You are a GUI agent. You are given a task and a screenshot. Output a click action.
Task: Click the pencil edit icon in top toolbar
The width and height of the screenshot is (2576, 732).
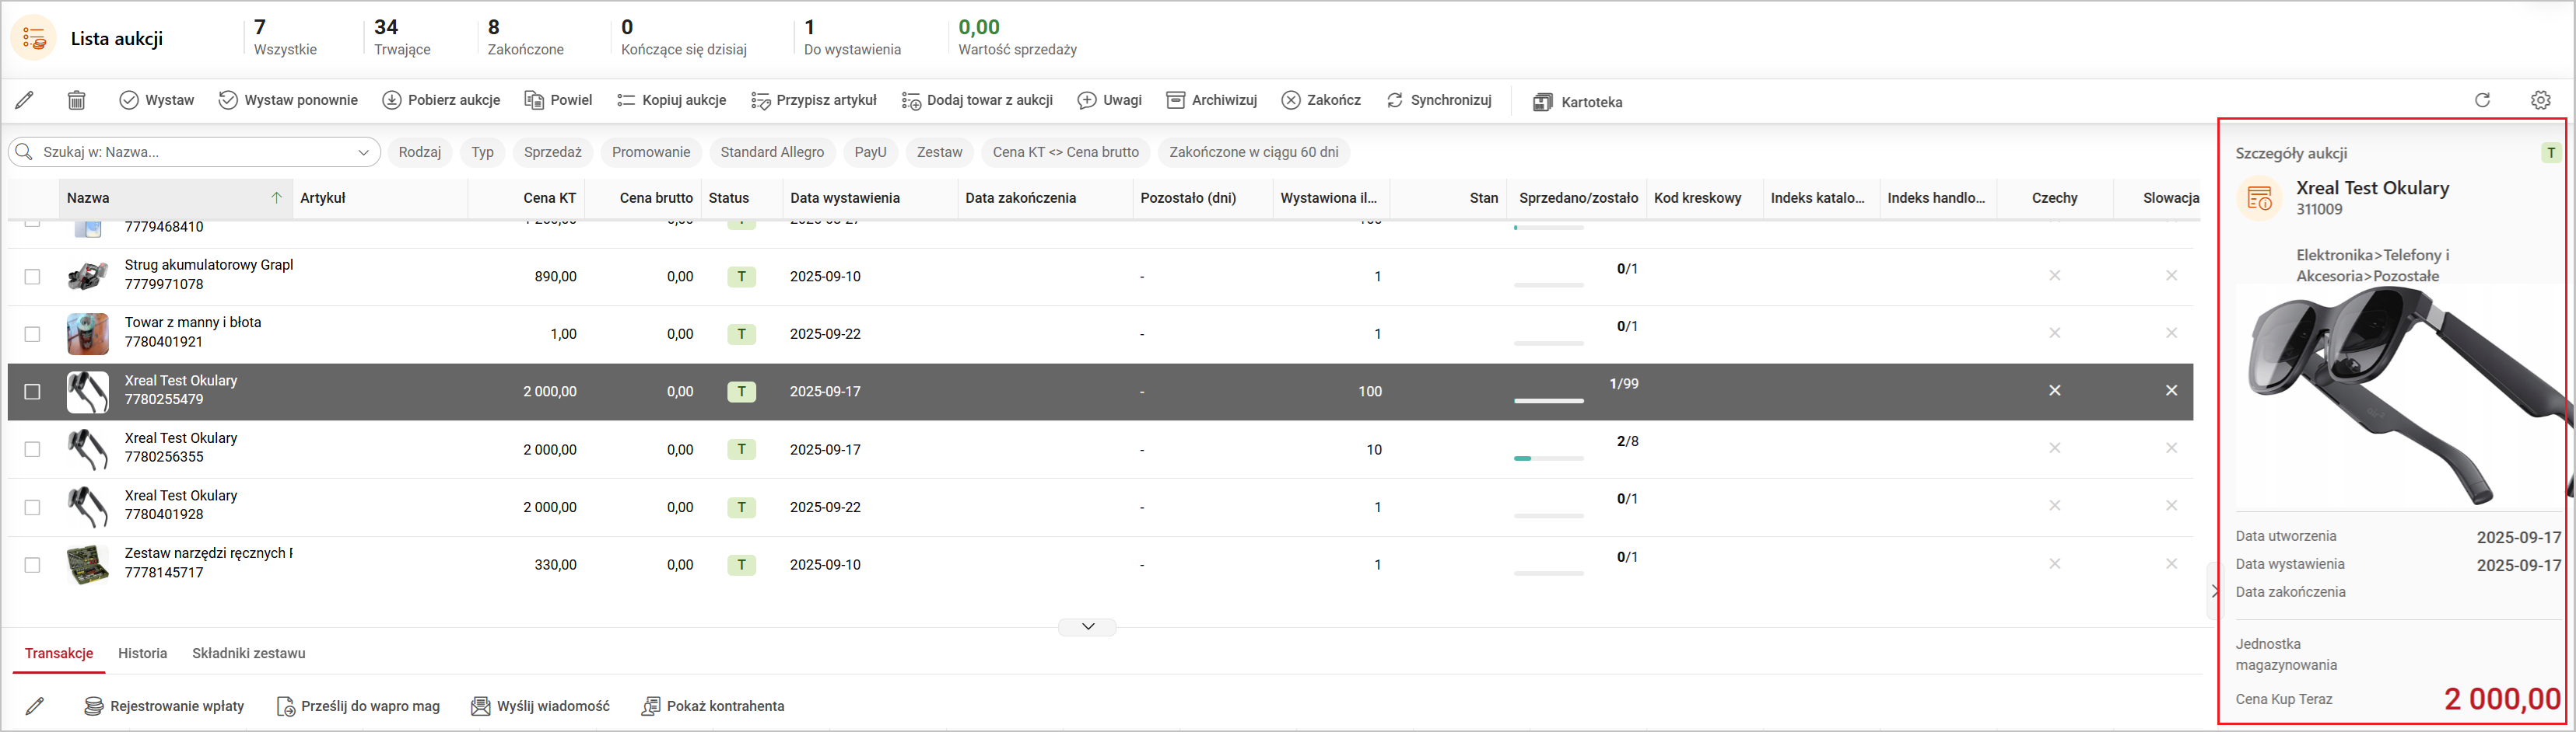[25, 101]
